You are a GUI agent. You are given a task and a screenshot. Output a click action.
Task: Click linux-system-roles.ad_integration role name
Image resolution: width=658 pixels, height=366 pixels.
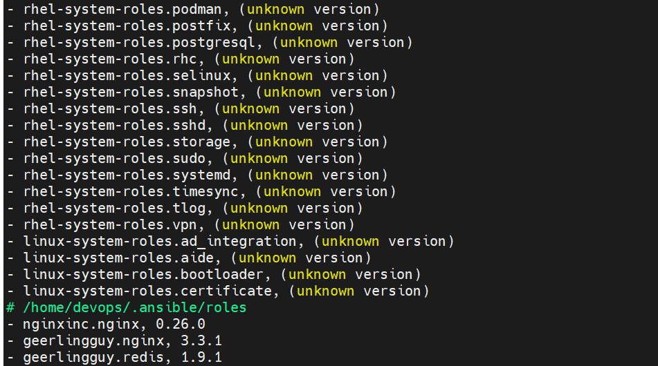pos(160,242)
